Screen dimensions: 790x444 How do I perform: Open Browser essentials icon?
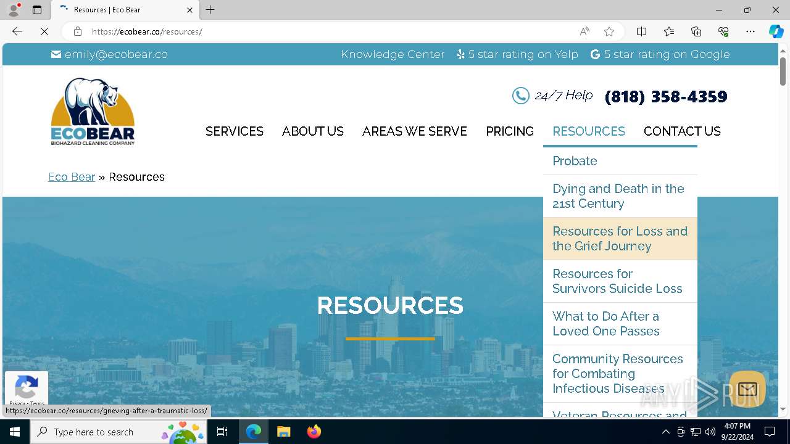[x=723, y=31]
